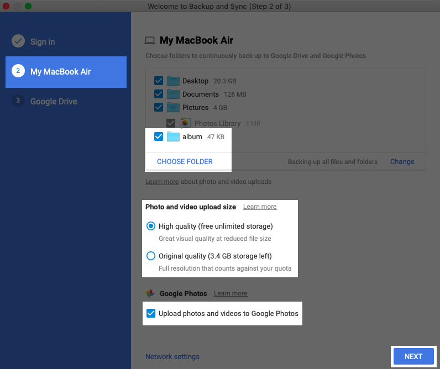
Task: Select High quality upload size option
Action: click(x=151, y=226)
